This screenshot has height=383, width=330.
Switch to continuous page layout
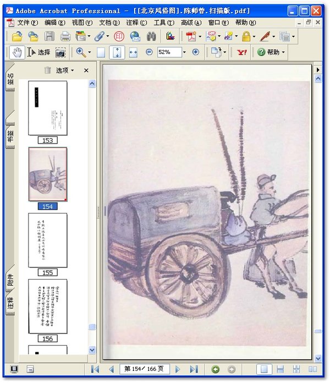point(280,369)
